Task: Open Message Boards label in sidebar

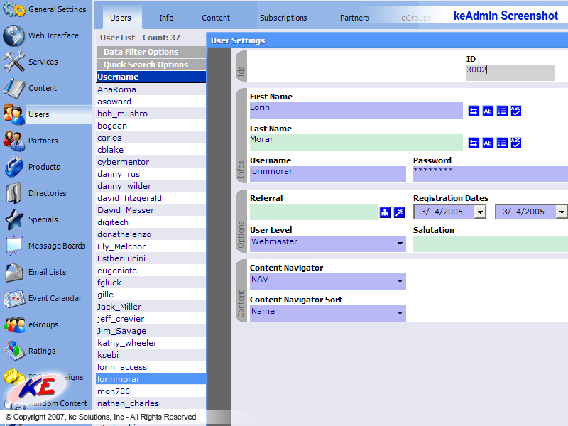Action: (57, 246)
